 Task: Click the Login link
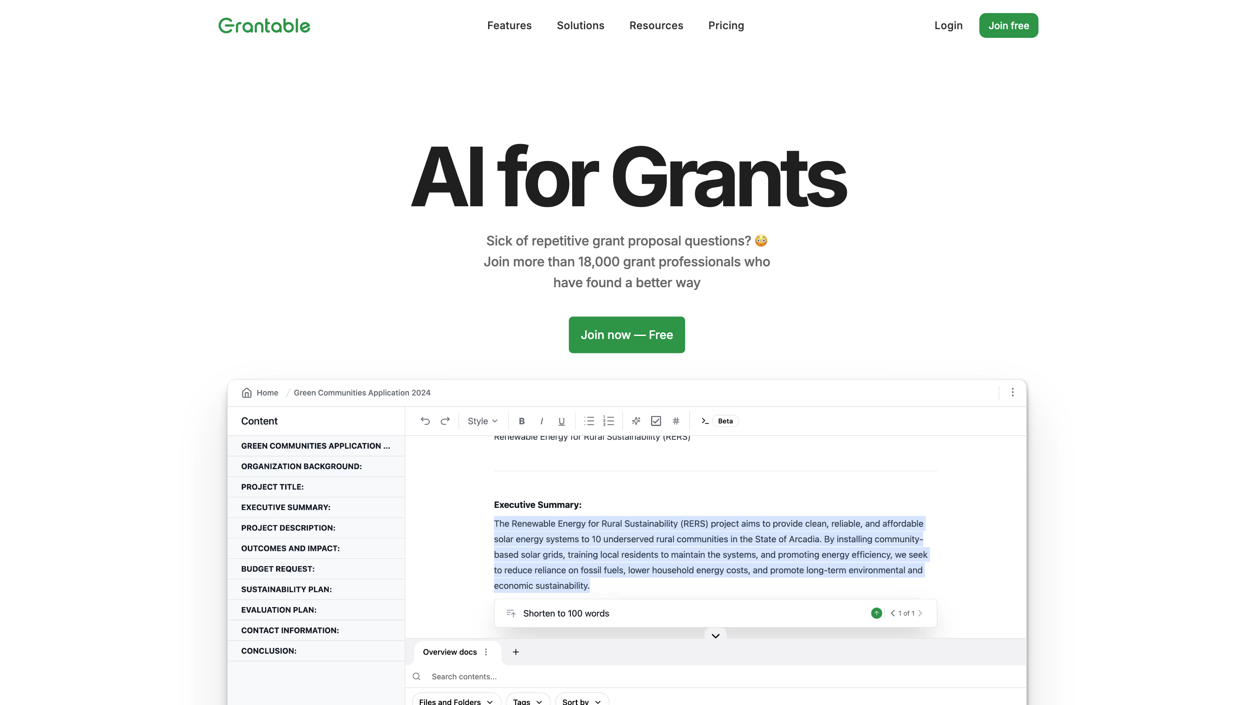pyautogui.click(x=948, y=25)
